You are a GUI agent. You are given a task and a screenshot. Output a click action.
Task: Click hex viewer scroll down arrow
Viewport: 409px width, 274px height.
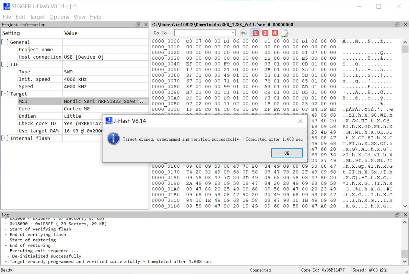coord(405,206)
